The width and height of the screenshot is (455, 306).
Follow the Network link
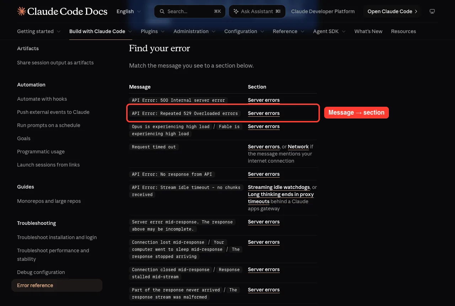click(x=298, y=147)
